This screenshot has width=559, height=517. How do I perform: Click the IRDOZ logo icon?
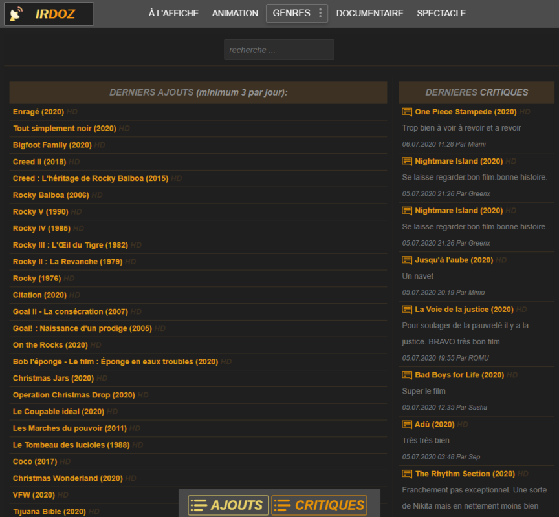click(x=16, y=14)
